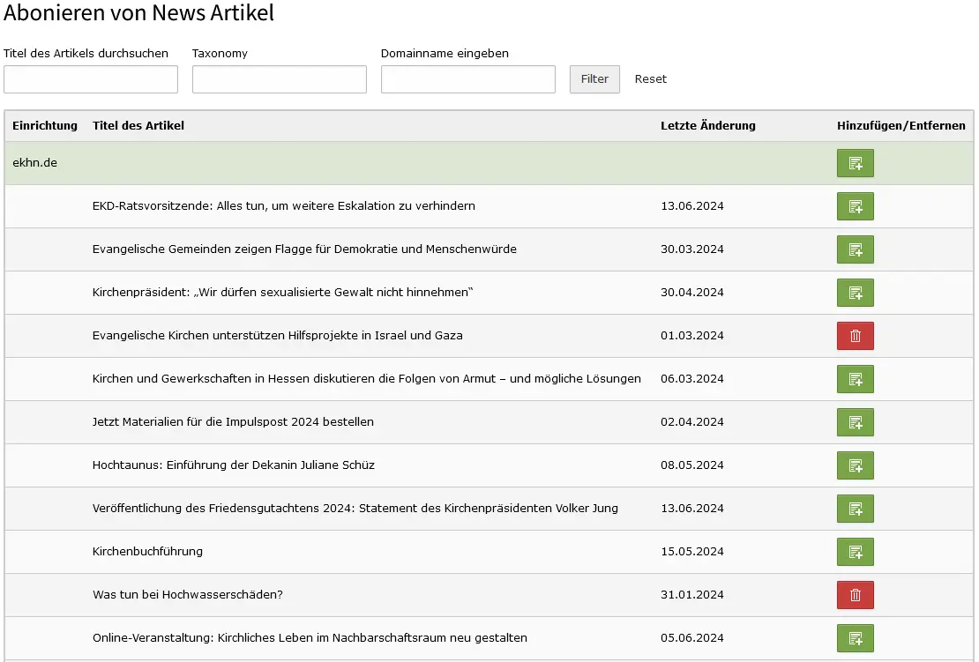
Task: Click the Titel des Artikel column header
Action: pos(138,125)
